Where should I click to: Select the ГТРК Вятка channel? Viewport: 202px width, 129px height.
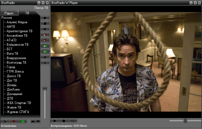click(15, 72)
